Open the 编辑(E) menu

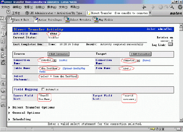pos(17,7)
